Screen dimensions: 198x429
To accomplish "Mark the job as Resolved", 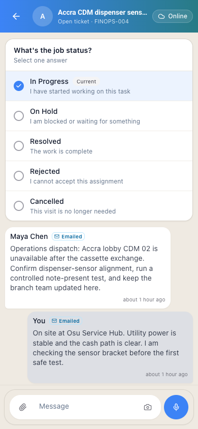I will (x=99, y=146).
